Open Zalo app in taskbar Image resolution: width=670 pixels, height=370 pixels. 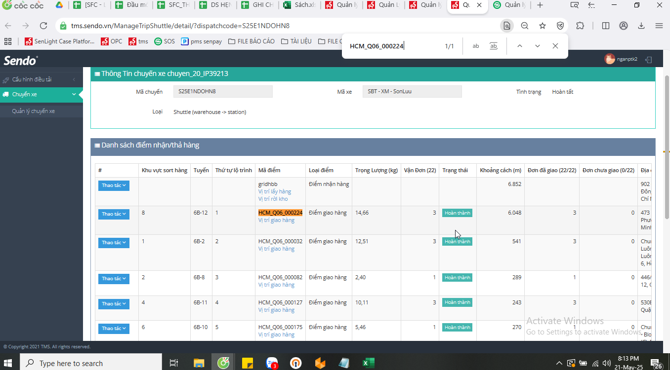pos(272,363)
